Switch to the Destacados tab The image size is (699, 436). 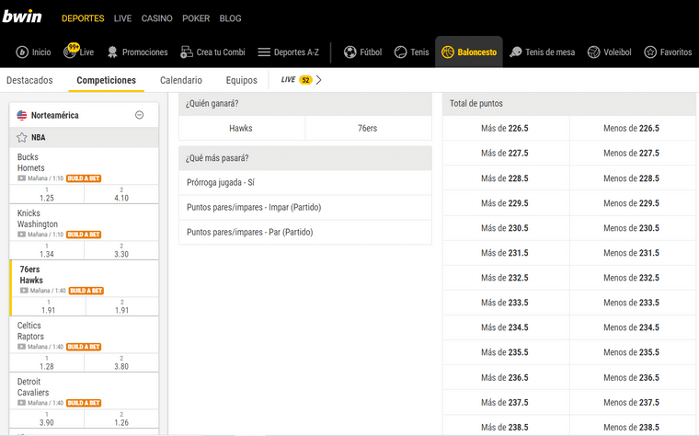pyautogui.click(x=29, y=80)
